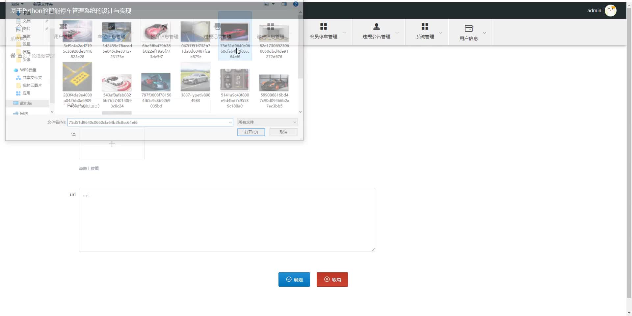Click the red 取消 button
The width and height of the screenshot is (632, 316).
tap(332, 279)
